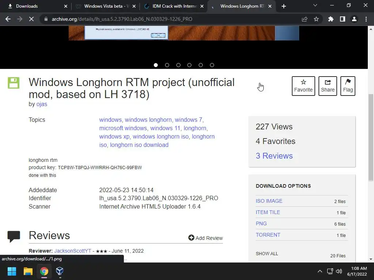Screen dimensions: 374x280
Task: Bookmark this page with the star icon
Action: (316, 19)
